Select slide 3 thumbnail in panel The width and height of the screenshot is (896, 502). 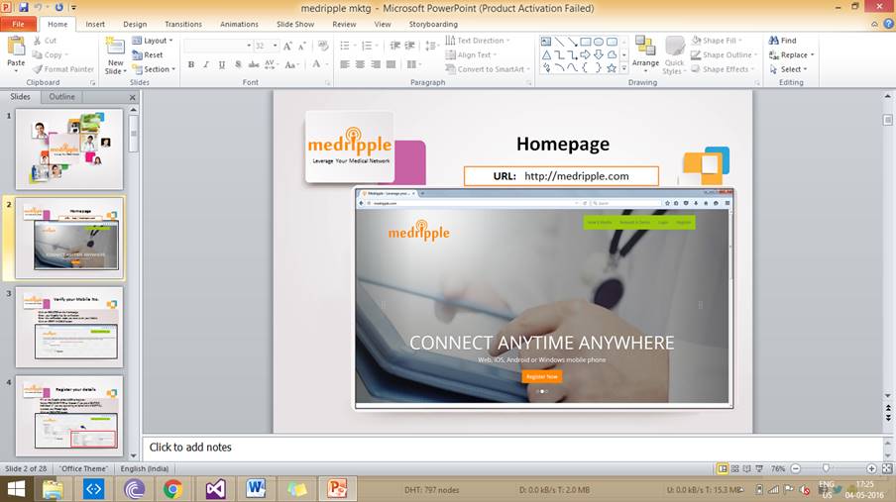[x=69, y=327]
